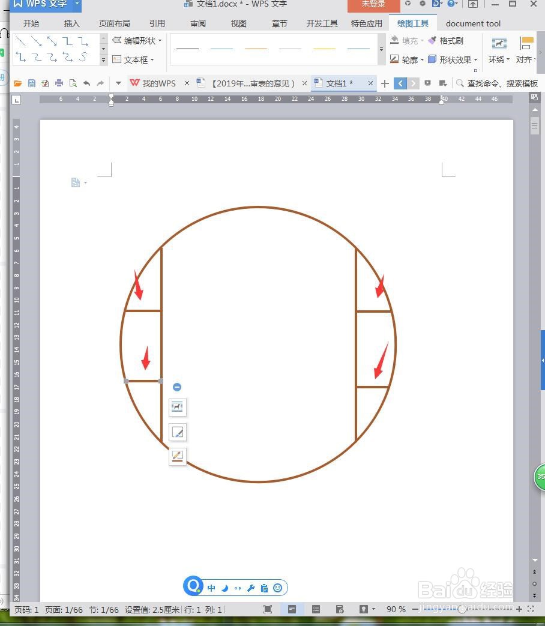This screenshot has height=626, width=545.
Task: Click the smiley icon on input method bar
Action: click(x=277, y=588)
